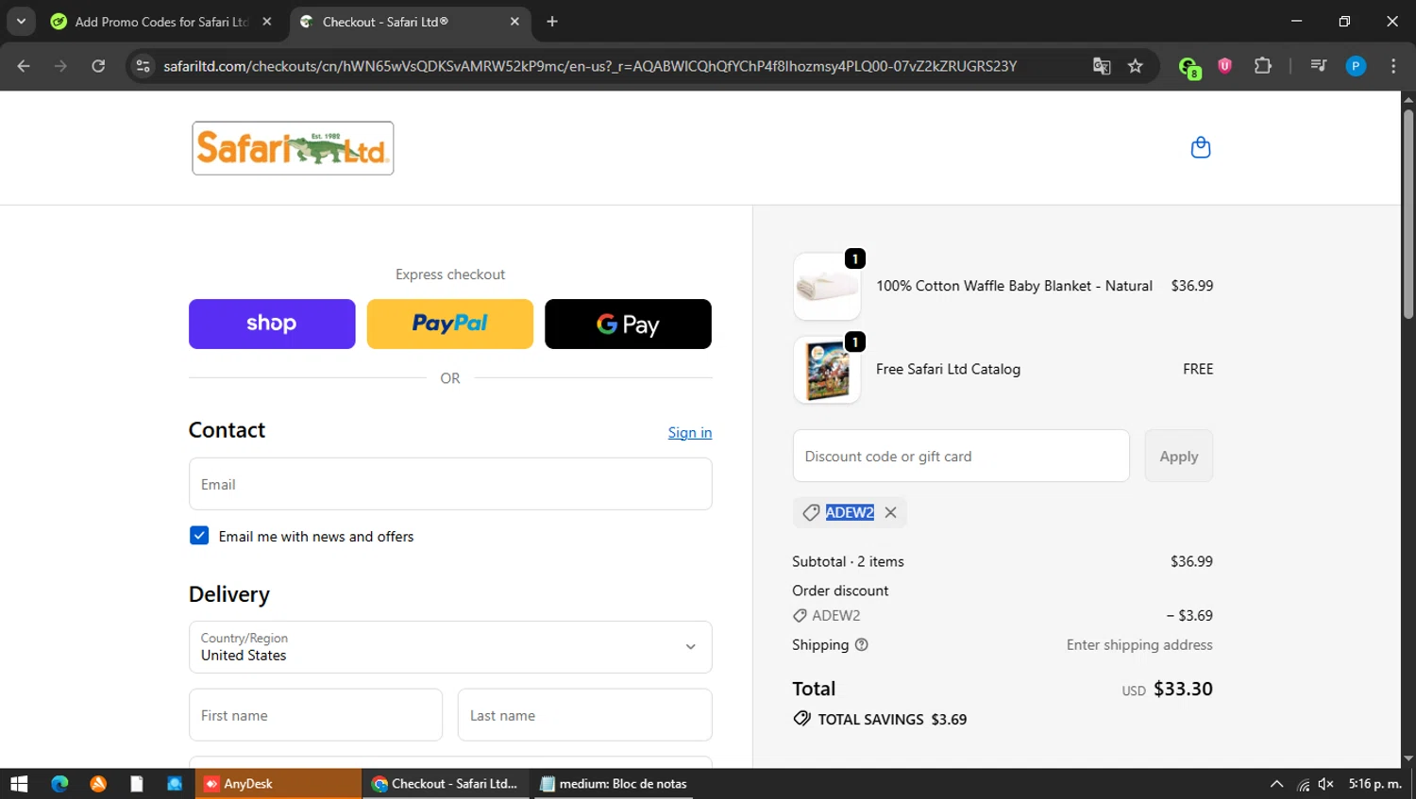1416x799 pixels.
Task: Open the media controls icon
Action: pos(1319,65)
